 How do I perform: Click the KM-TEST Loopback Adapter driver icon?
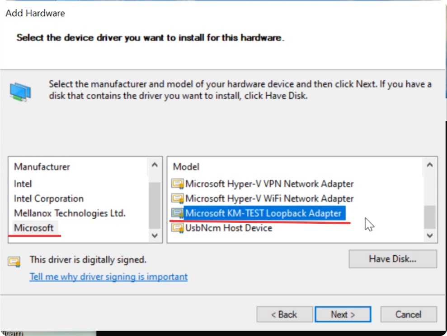coord(178,213)
